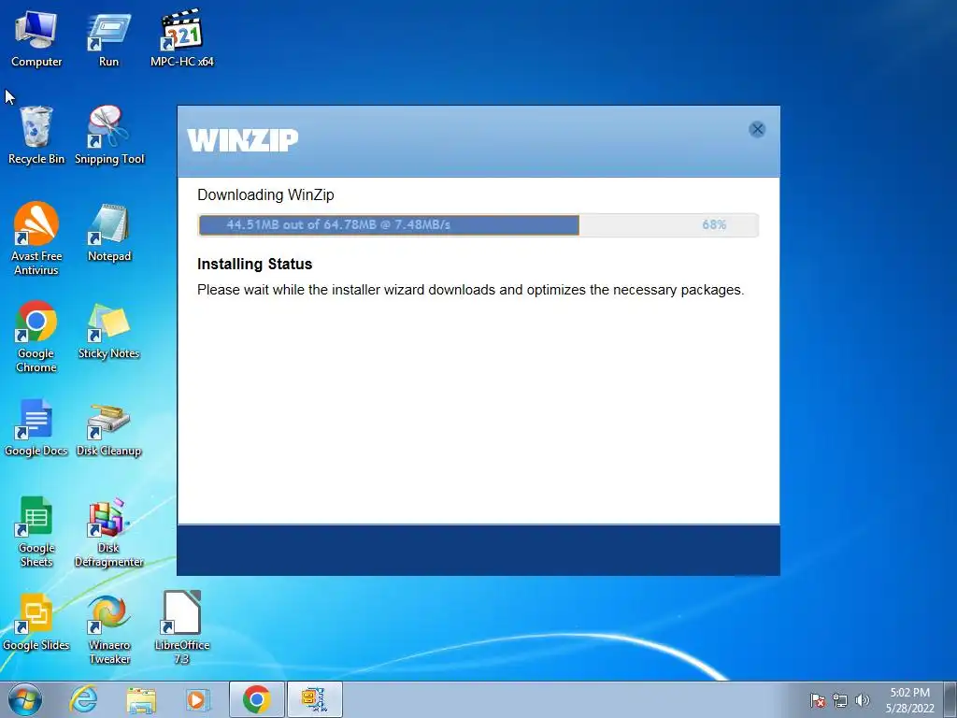Open Windows Explorer from the taskbar
The image size is (957, 718).
141,699
